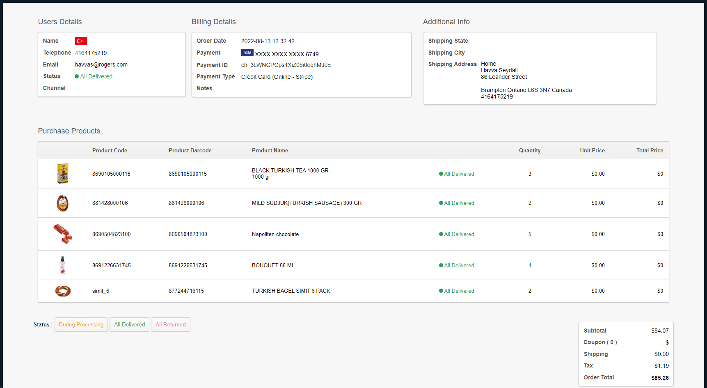707x388 pixels.
Task: Click Havva Seydali in shipping address
Action: coord(499,70)
